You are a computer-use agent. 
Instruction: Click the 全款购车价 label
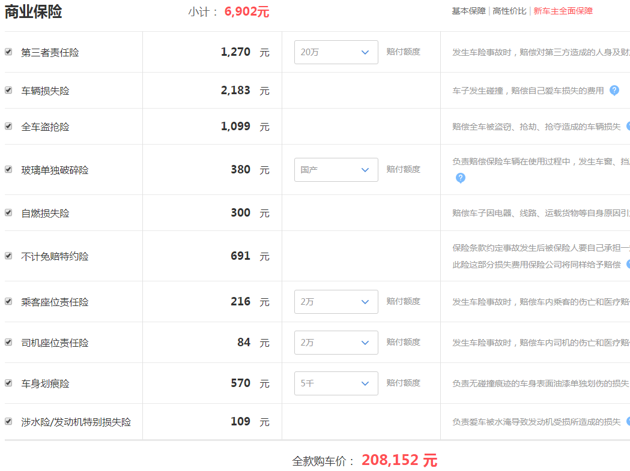point(323,461)
